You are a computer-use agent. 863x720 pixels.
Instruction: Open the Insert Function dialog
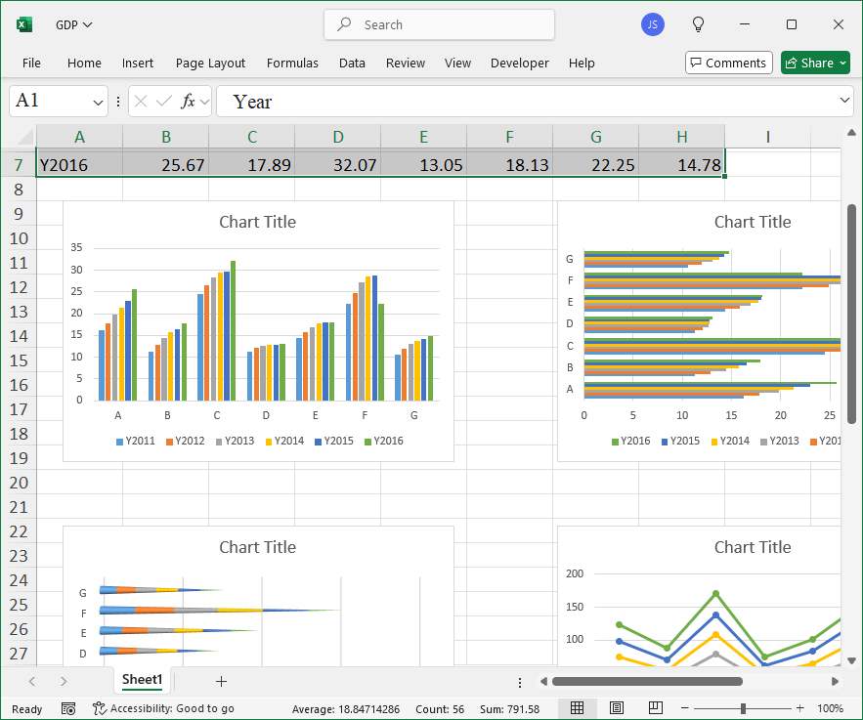click(182, 101)
